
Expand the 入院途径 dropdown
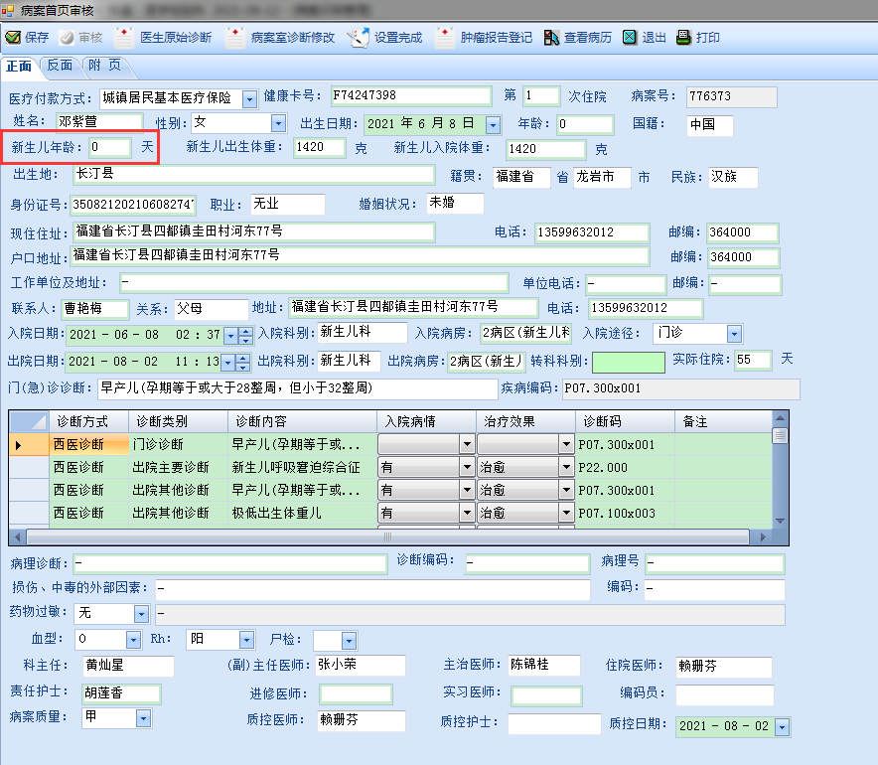coord(734,334)
